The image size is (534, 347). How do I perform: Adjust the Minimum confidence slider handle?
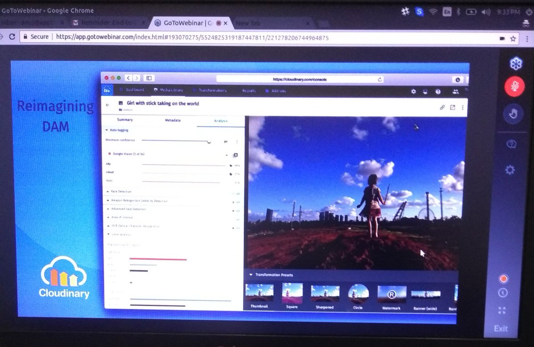click(x=209, y=141)
